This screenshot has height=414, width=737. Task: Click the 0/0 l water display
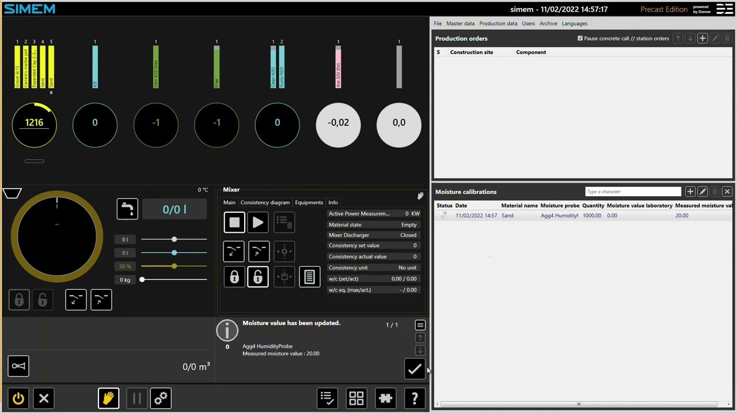pyautogui.click(x=174, y=209)
